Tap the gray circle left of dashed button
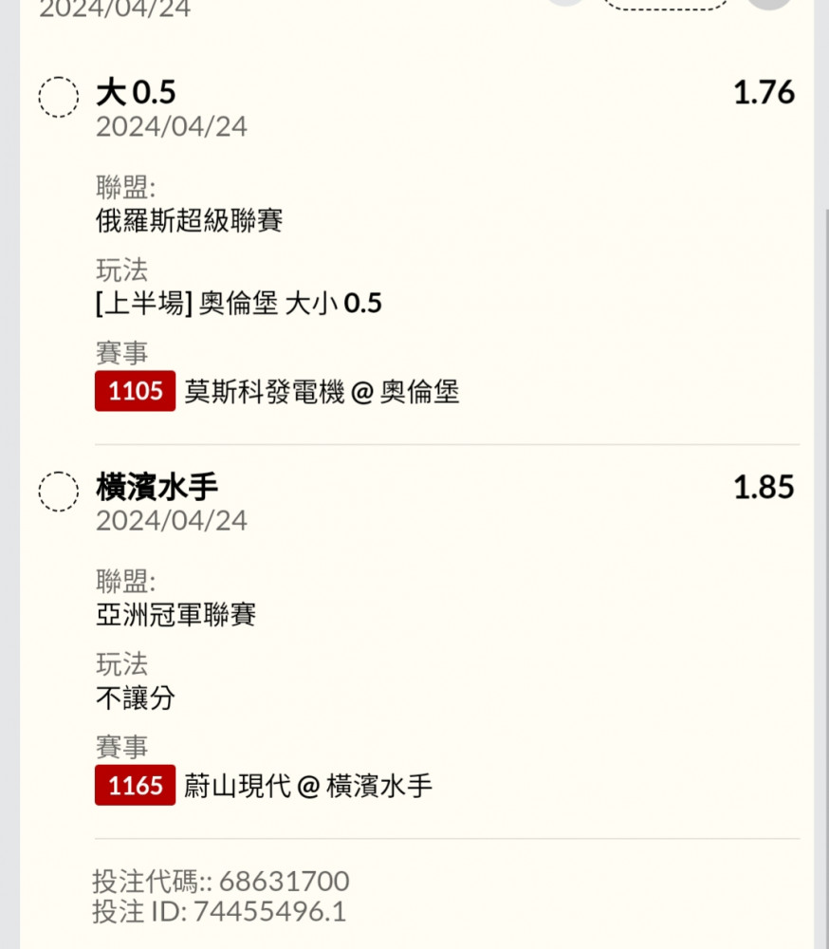The width and height of the screenshot is (829, 949). point(567,2)
